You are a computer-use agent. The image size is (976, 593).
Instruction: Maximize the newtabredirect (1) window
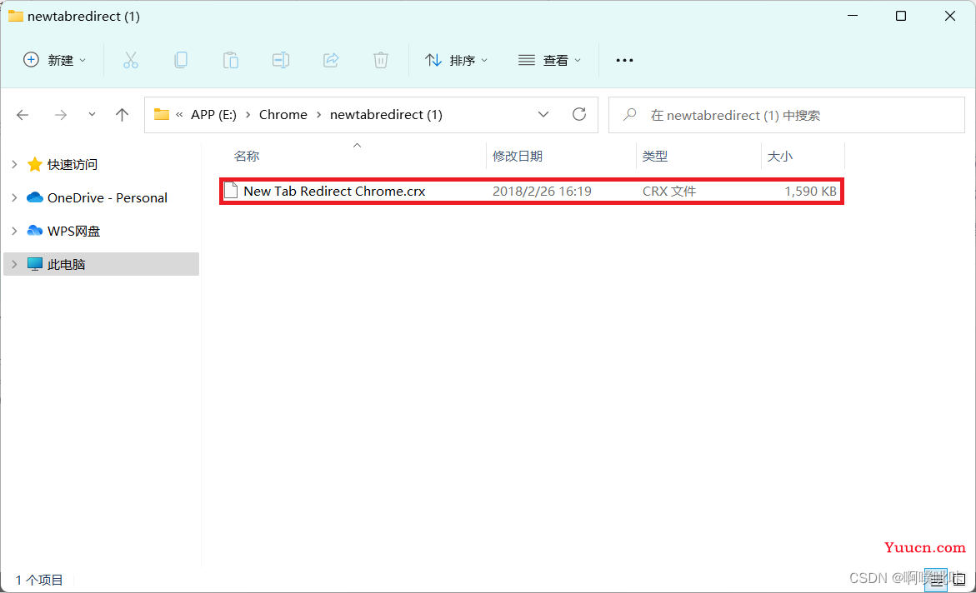click(x=901, y=16)
